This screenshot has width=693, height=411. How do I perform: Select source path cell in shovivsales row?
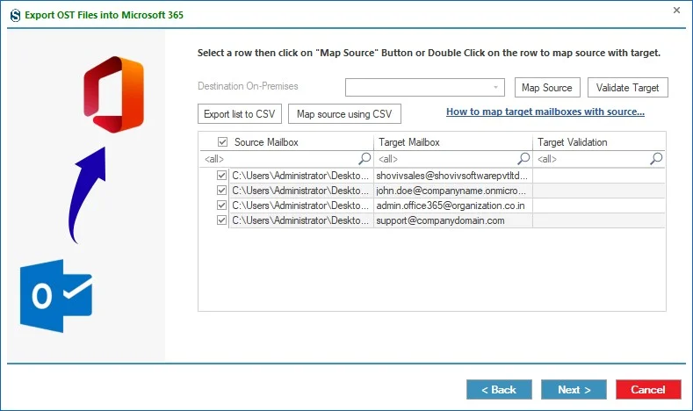point(301,176)
